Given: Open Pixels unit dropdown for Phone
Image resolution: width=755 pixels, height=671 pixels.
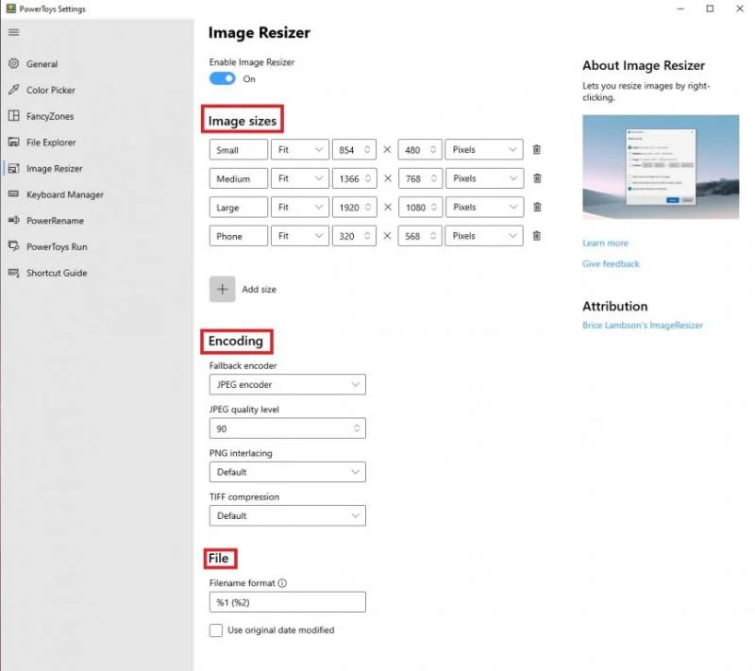Looking at the screenshot, I should tap(484, 236).
